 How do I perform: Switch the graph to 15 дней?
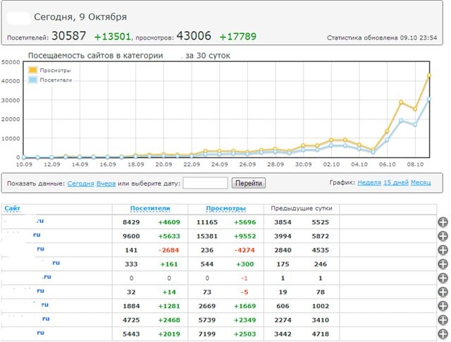(395, 182)
